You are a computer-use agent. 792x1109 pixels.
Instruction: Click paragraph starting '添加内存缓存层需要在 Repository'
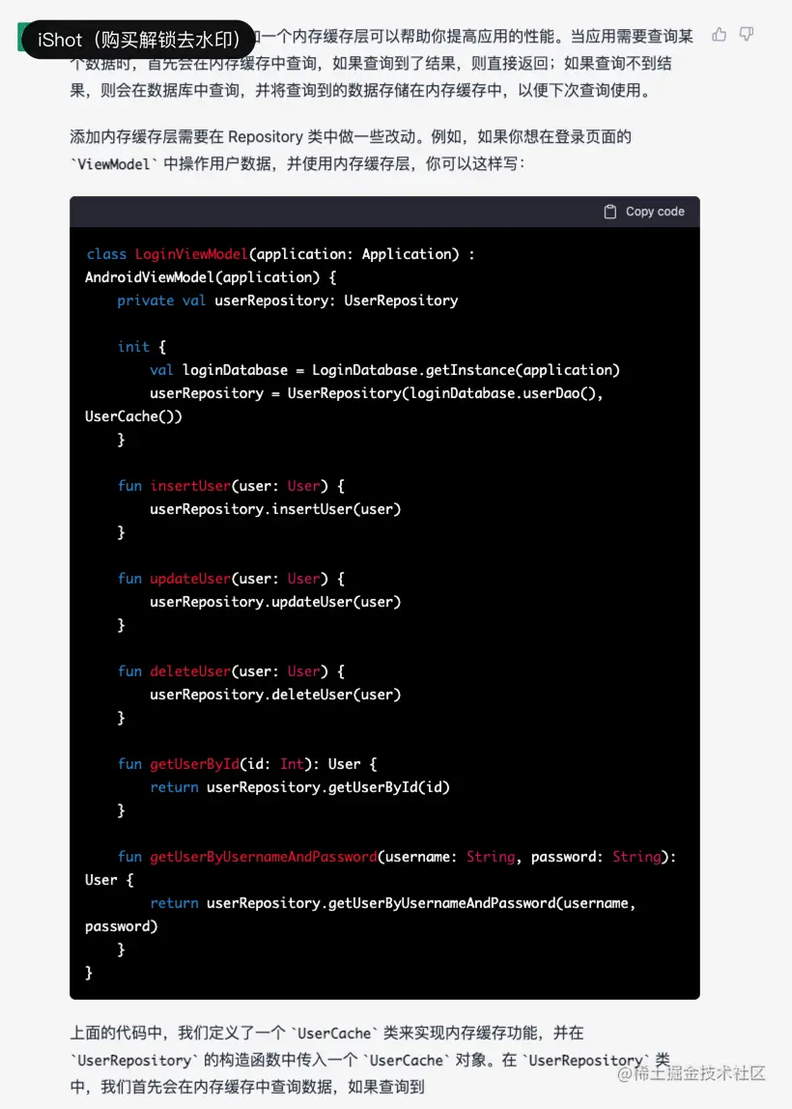351,150
